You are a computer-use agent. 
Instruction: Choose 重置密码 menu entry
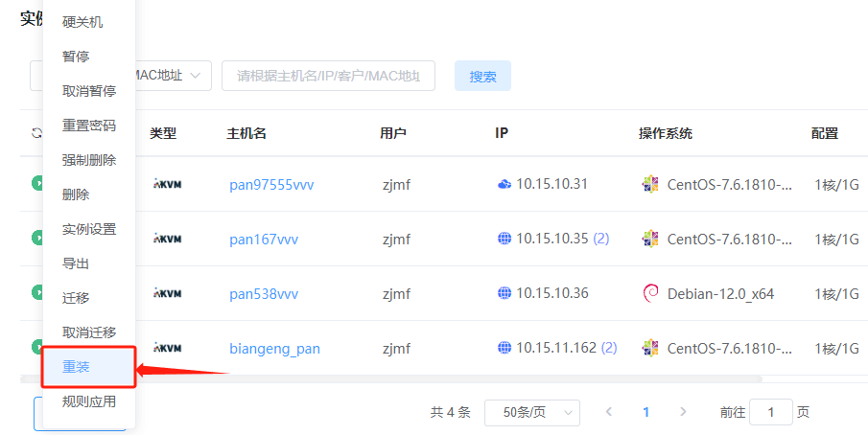point(89,126)
